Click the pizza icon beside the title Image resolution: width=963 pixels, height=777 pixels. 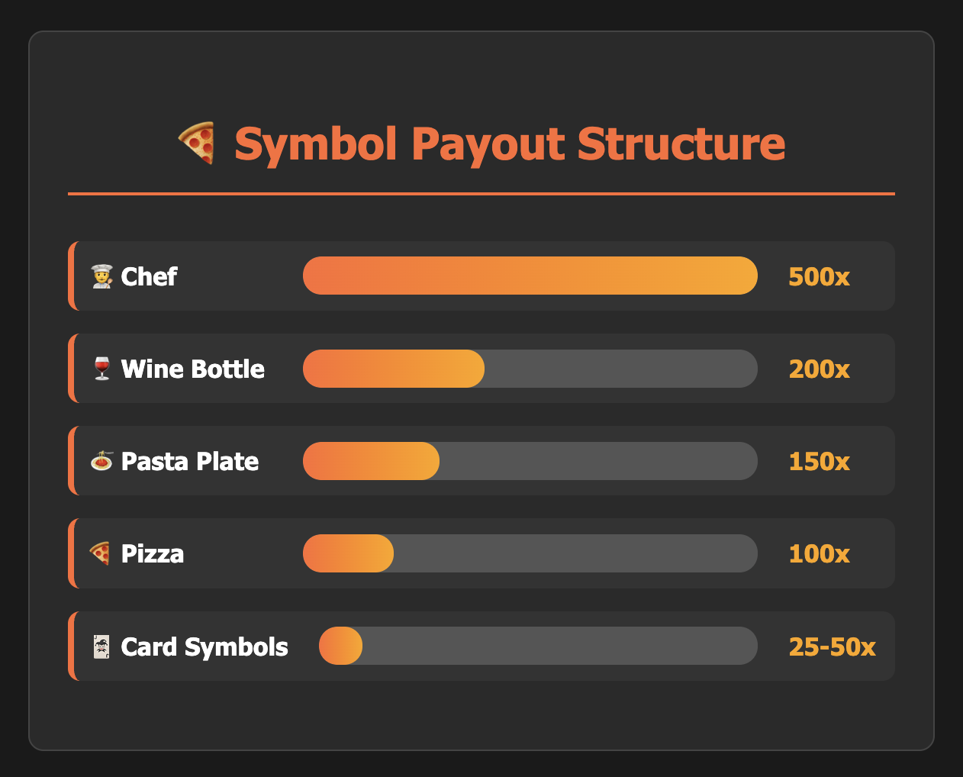pos(197,143)
